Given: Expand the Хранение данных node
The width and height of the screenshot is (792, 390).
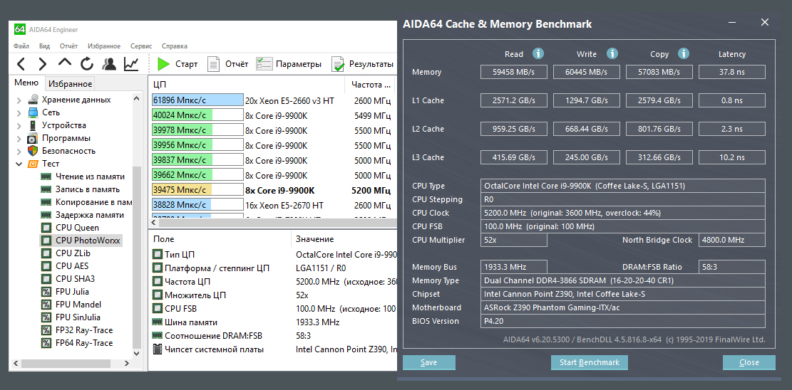Looking at the screenshot, I should click(x=19, y=100).
